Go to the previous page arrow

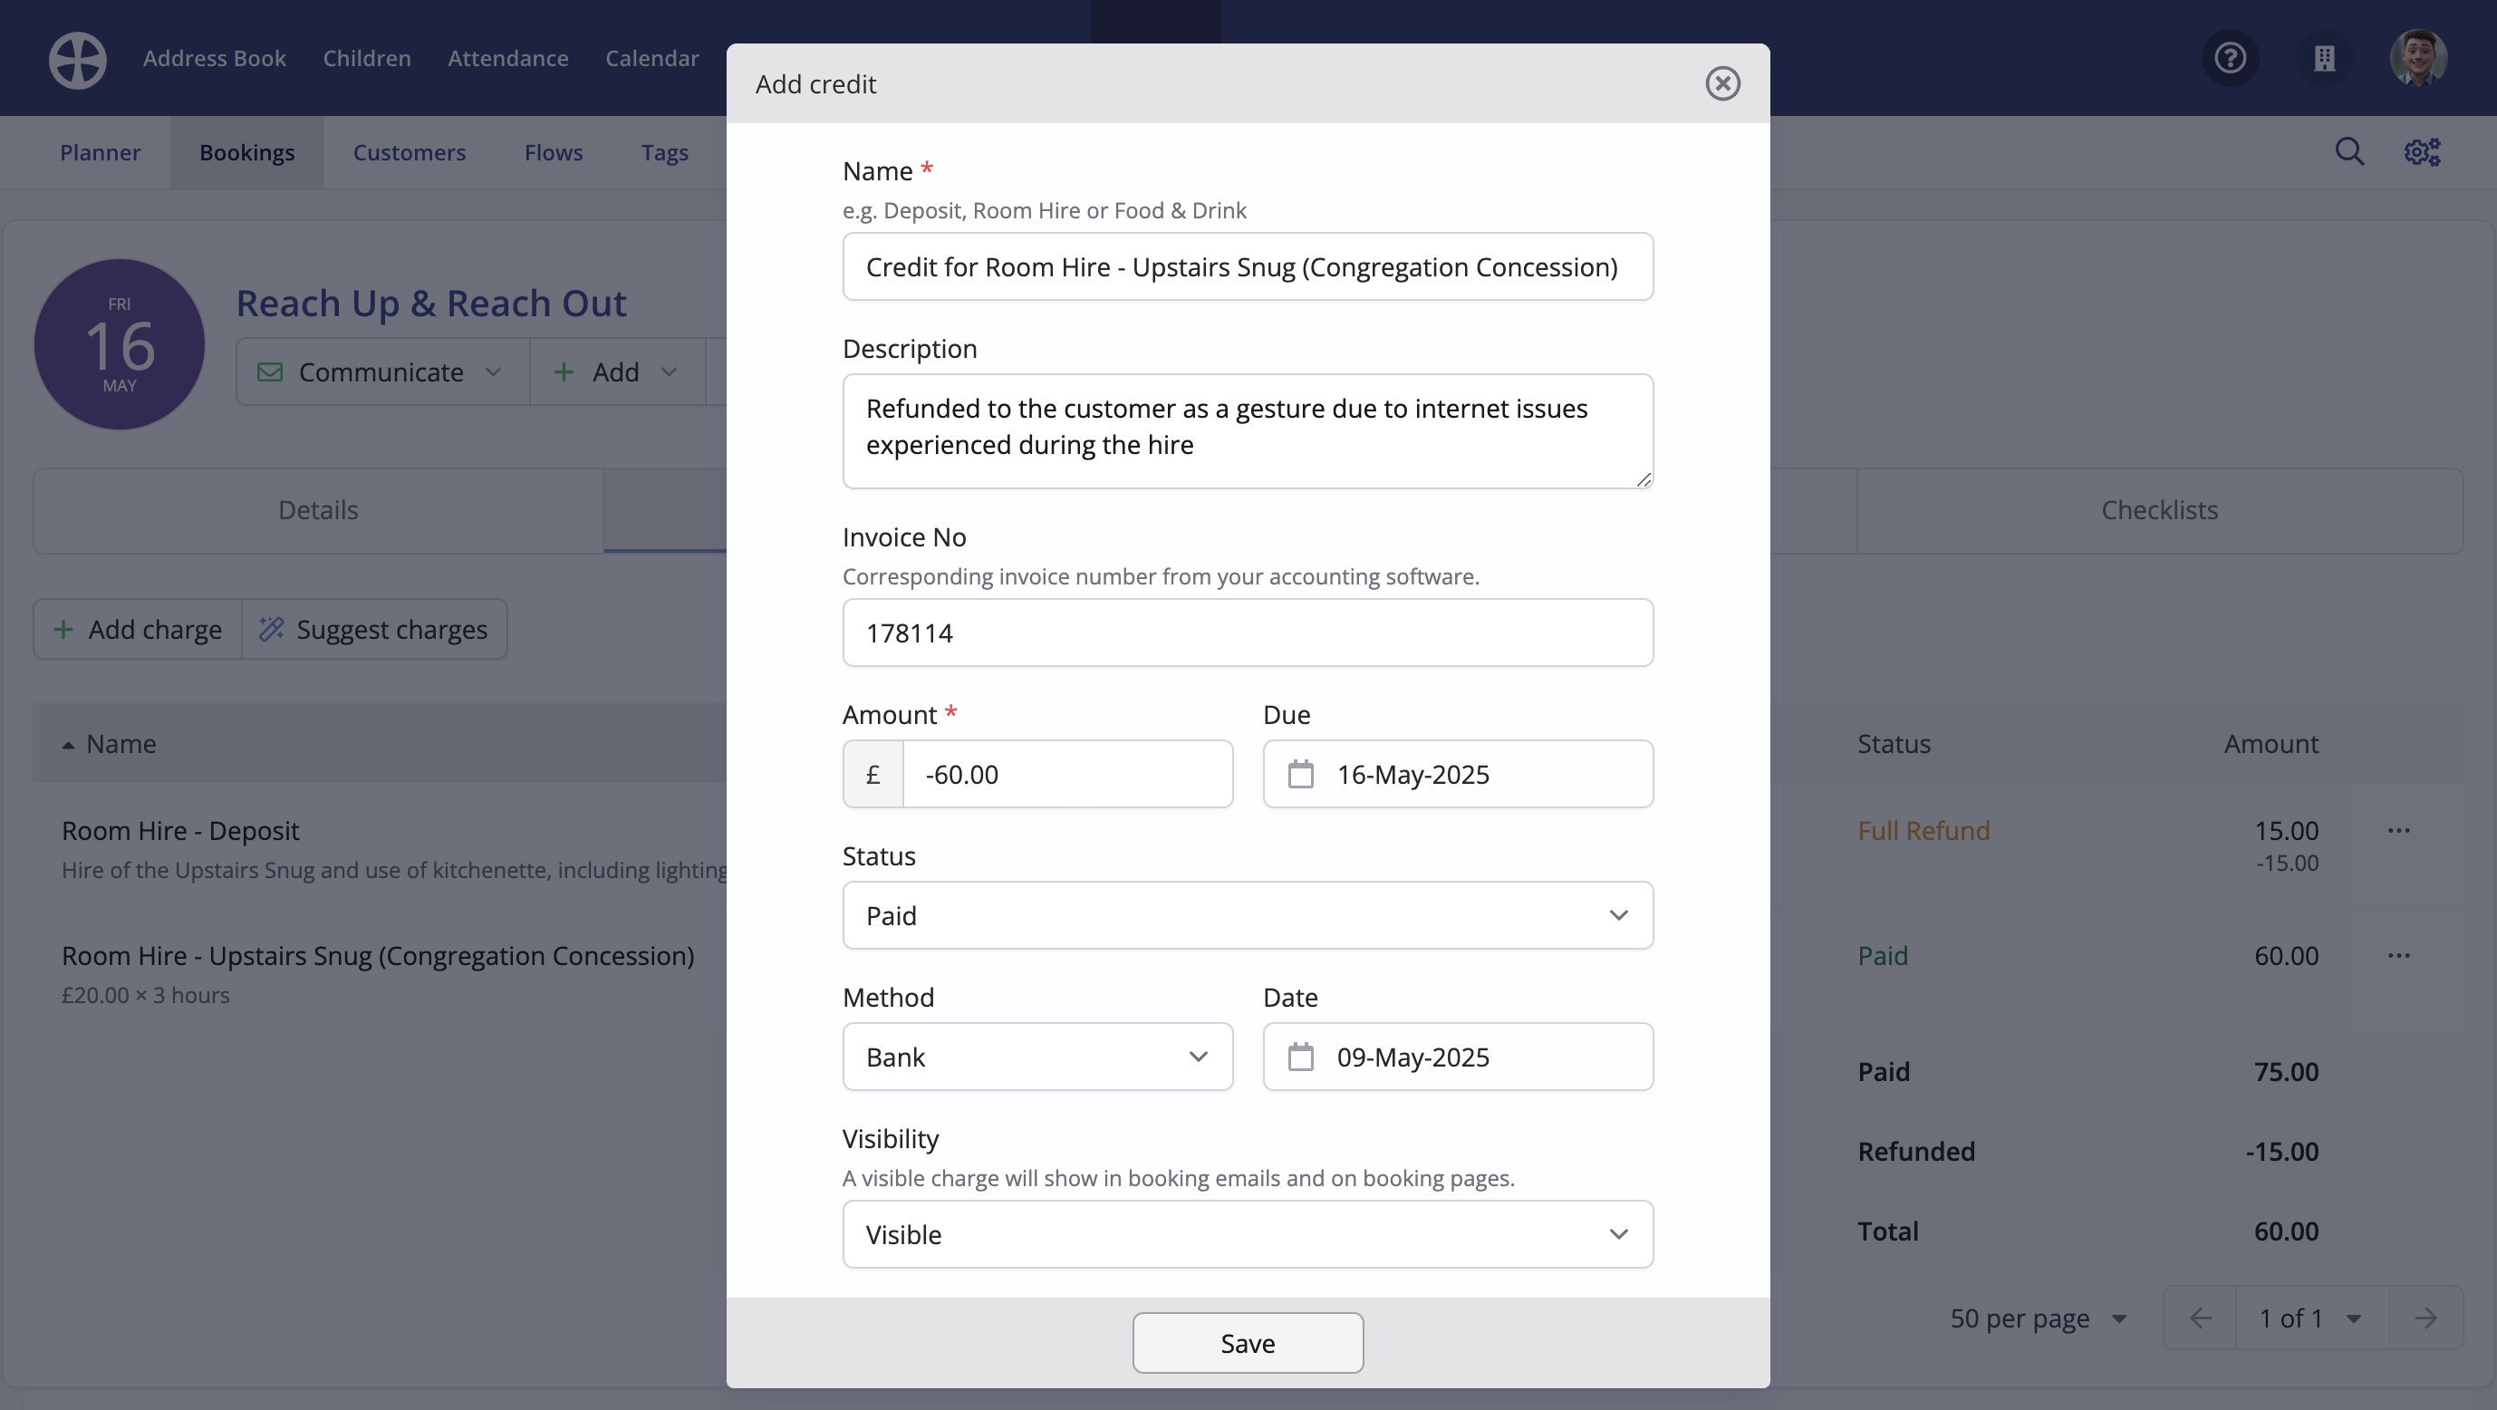click(2200, 1318)
